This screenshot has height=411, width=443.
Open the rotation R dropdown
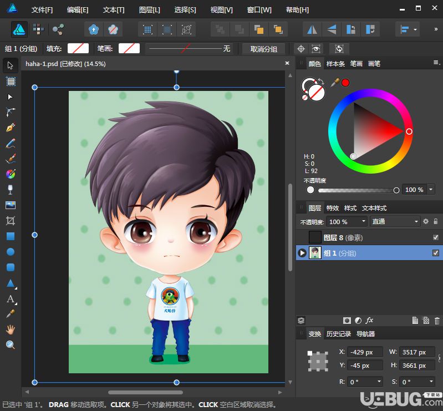click(379, 382)
